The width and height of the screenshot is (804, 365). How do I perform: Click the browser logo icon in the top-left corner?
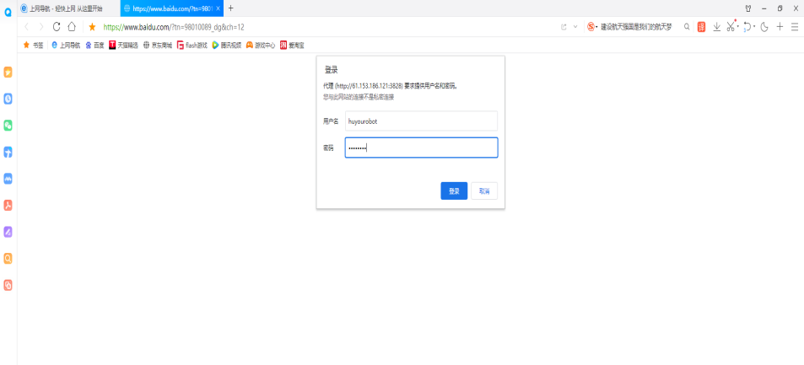click(x=8, y=12)
